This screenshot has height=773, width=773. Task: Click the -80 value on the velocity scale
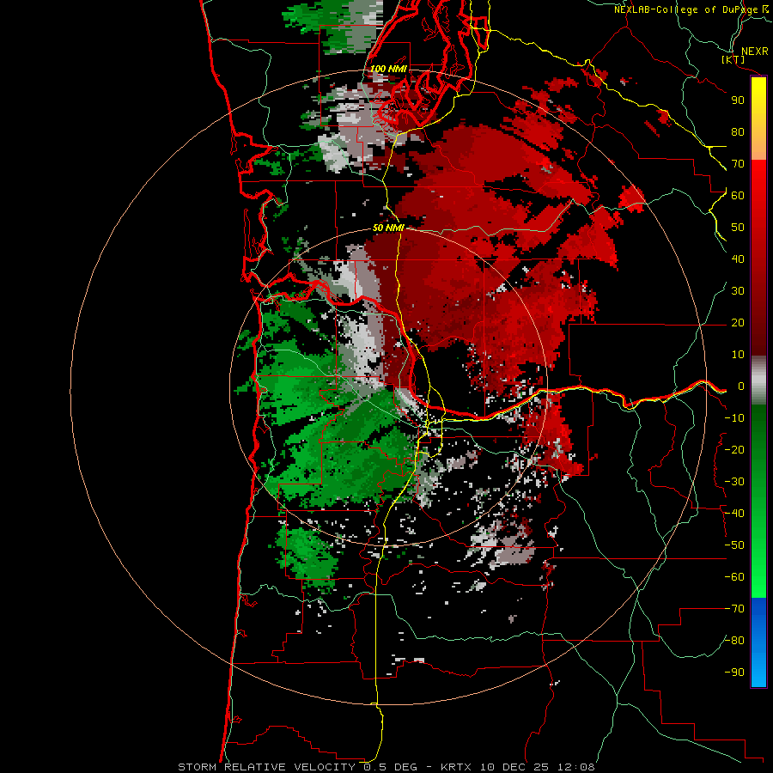click(734, 641)
